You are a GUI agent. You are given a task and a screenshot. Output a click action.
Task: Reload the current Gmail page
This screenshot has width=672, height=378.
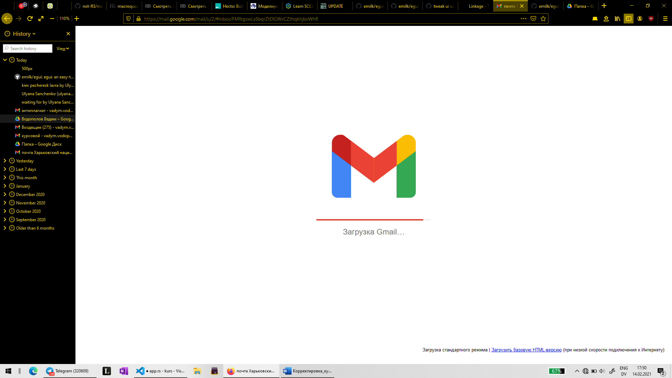pos(30,19)
